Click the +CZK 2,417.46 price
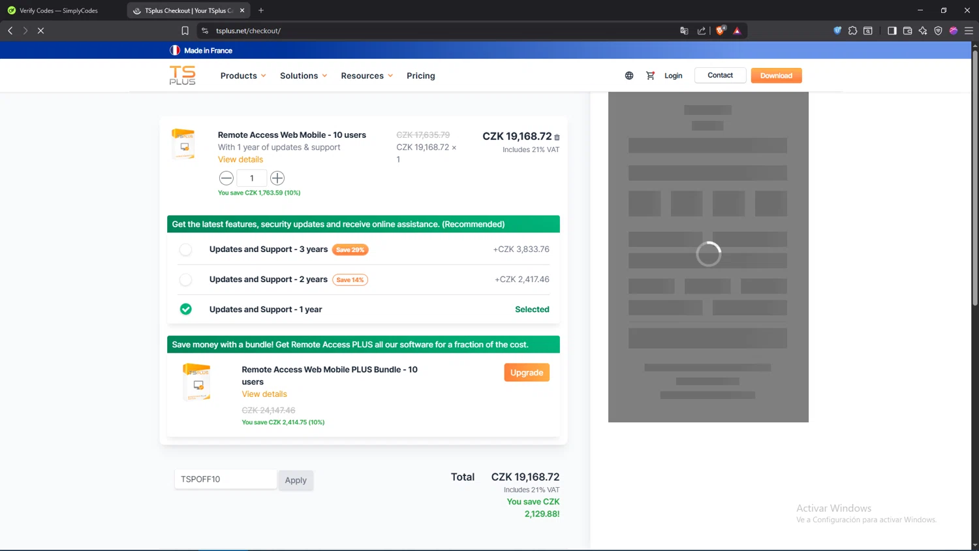Viewport: 979px width, 551px height. 522,279
